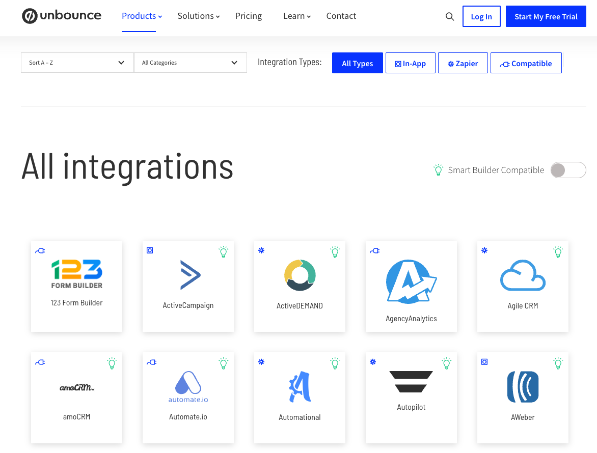Click the AWeber logo
This screenshot has width=597, height=453.
coord(523,387)
